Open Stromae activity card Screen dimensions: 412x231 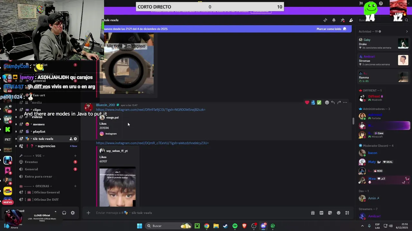(x=384, y=60)
